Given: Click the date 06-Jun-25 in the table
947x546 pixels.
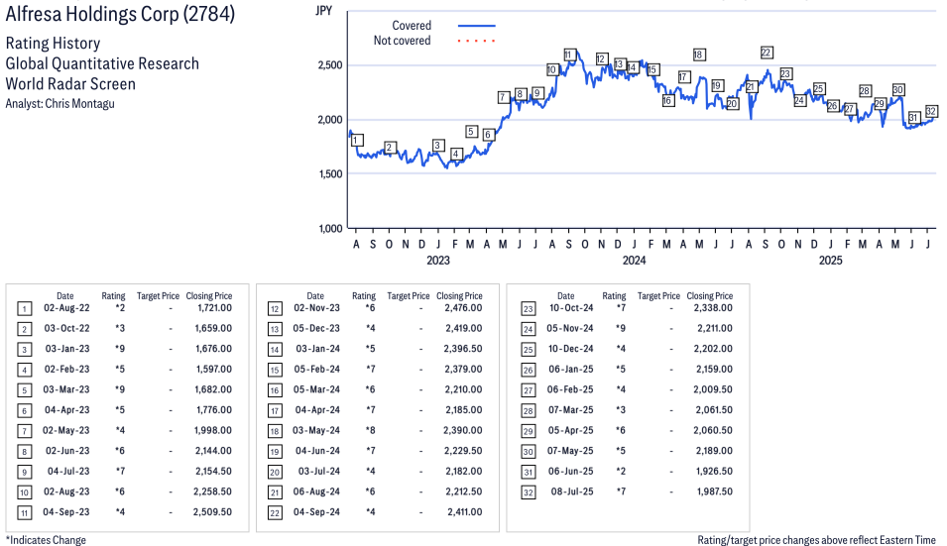Looking at the screenshot, I should tap(571, 472).
